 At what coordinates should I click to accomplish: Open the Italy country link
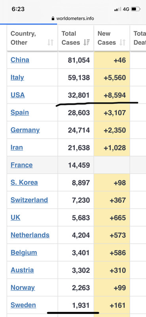(17, 77)
